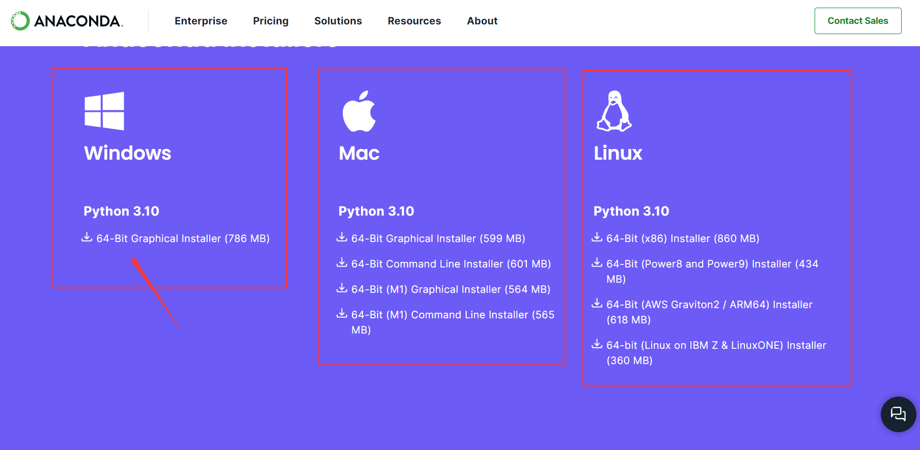The width and height of the screenshot is (920, 450).
Task: Download Linux AWS Graviton2 / ARM64 Installer
Action: (x=709, y=312)
